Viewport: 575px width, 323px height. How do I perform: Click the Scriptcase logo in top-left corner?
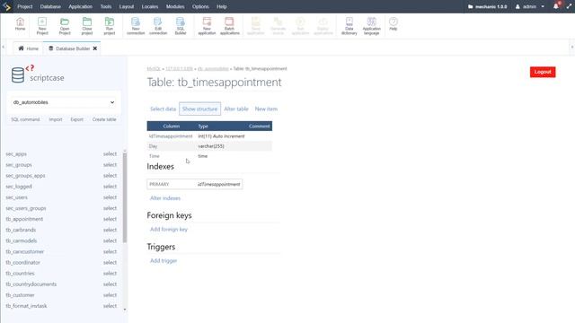click(x=6, y=6)
